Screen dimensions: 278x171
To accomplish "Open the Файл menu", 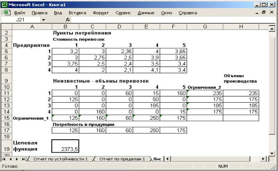I will [x=20, y=13].
